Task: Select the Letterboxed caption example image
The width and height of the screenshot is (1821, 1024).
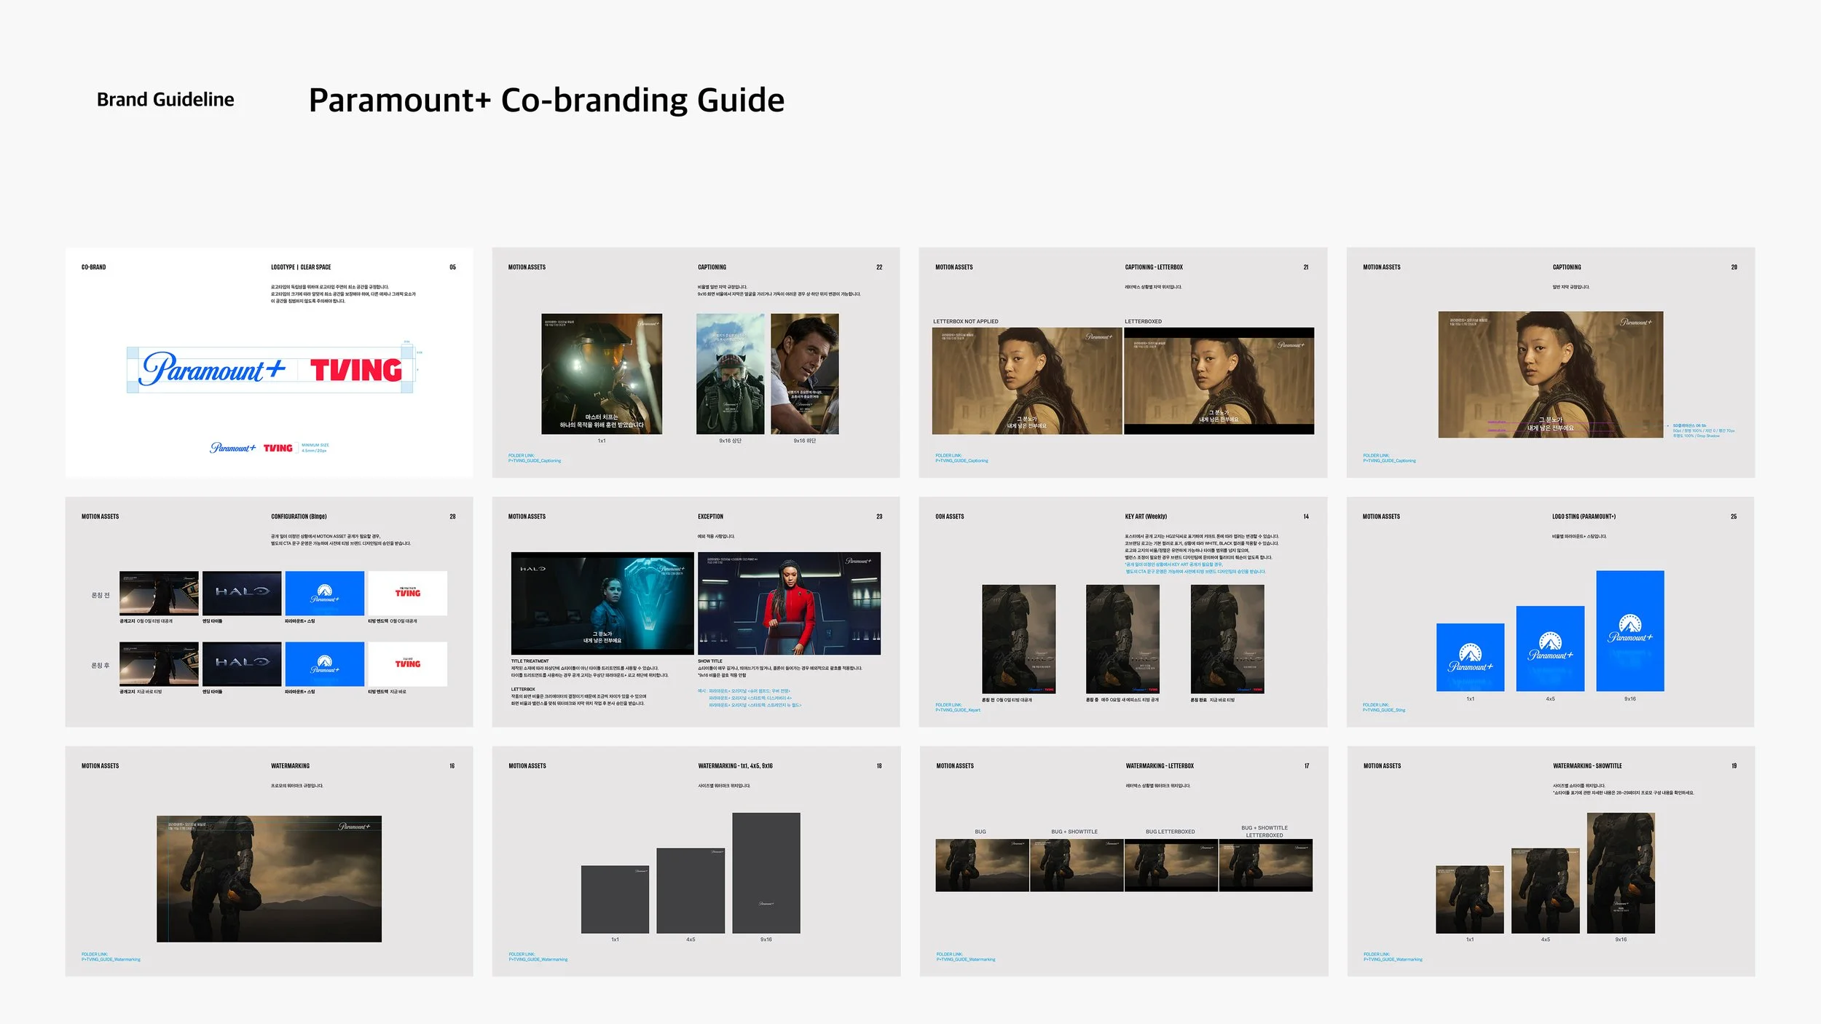Action: 1219,381
